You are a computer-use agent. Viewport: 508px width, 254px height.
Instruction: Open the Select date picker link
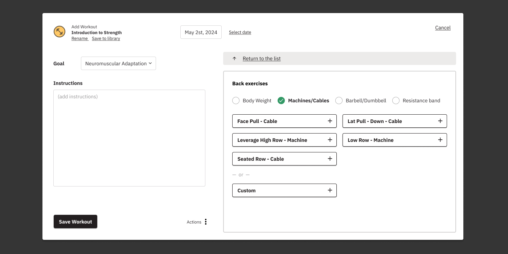click(x=240, y=32)
